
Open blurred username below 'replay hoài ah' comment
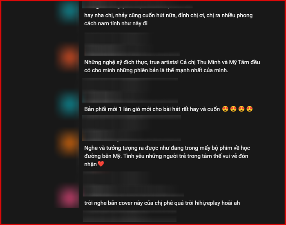click(x=130, y=216)
